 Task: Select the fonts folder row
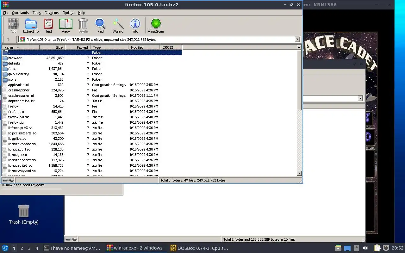(92, 69)
